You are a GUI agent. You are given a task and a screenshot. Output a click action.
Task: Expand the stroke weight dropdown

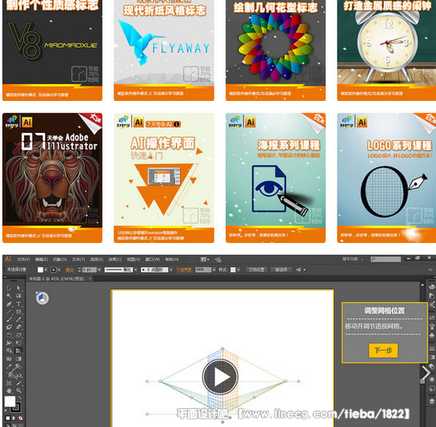point(99,269)
